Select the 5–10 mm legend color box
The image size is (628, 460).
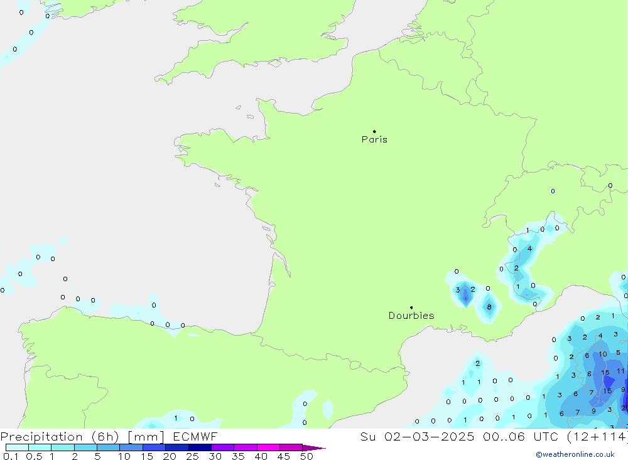(x=109, y=447)
